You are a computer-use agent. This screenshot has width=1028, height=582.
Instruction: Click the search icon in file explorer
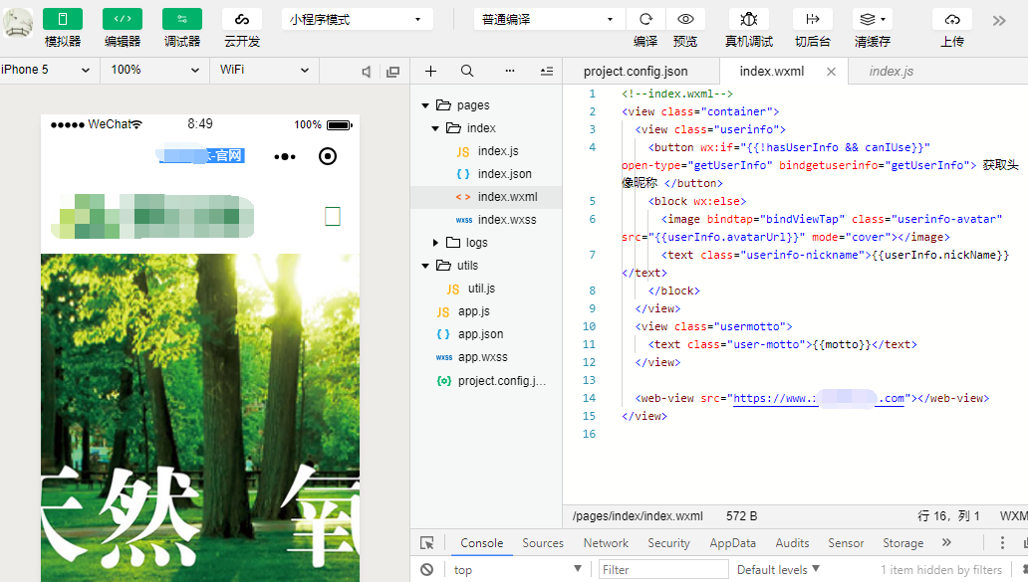[467, 71]
